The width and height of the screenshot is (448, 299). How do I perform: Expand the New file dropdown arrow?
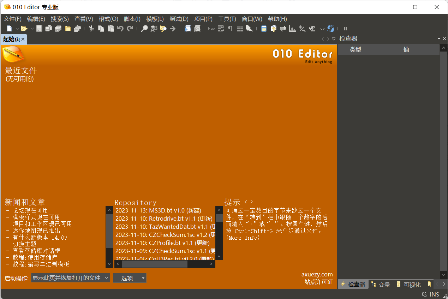click(x=17, y=29)
